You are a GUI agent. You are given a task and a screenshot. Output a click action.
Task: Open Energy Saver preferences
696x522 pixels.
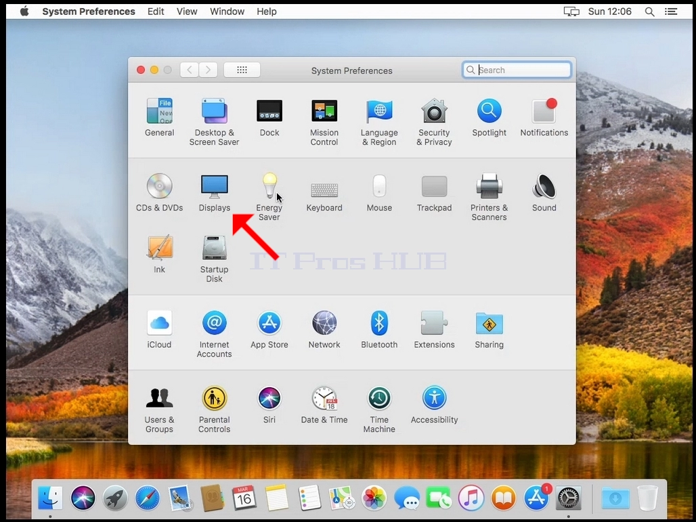(x=269, y=197)
